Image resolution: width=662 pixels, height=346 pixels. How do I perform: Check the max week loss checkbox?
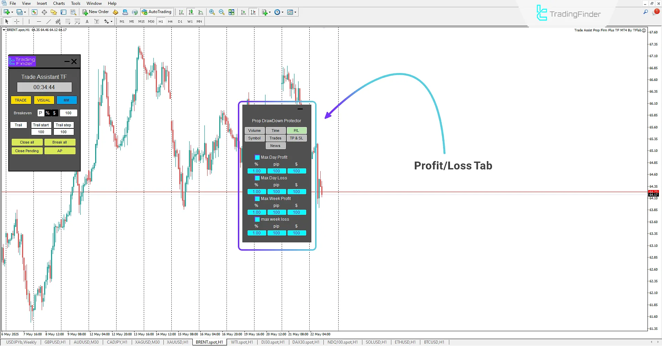257,219
